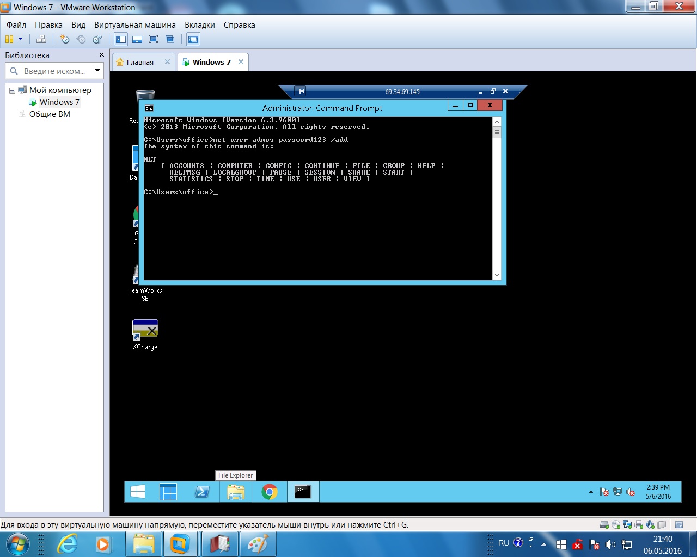Open the Файл menu
This screenshot has width=697, height=557.
coord(16,25)
